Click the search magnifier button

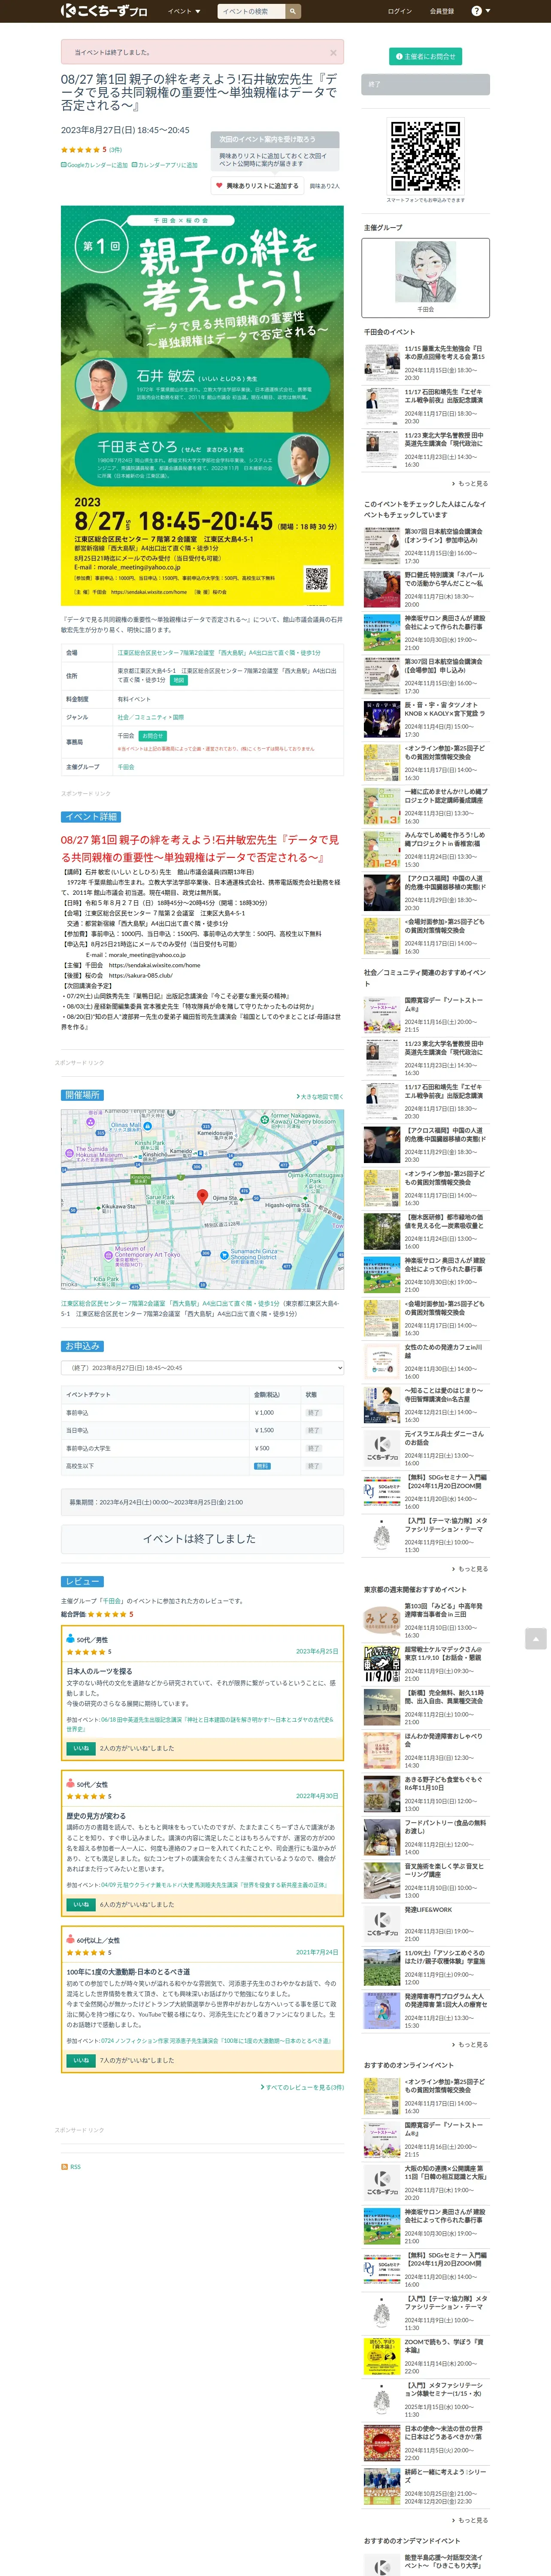[294, 11]
